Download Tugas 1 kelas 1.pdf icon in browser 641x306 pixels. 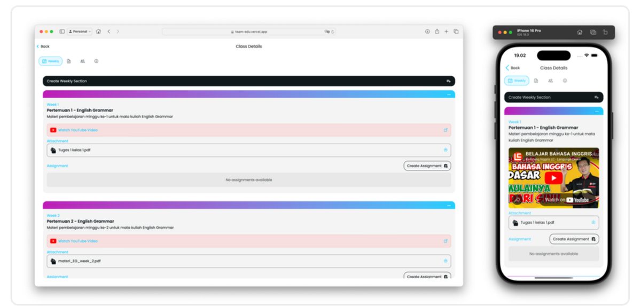[445, 150]
